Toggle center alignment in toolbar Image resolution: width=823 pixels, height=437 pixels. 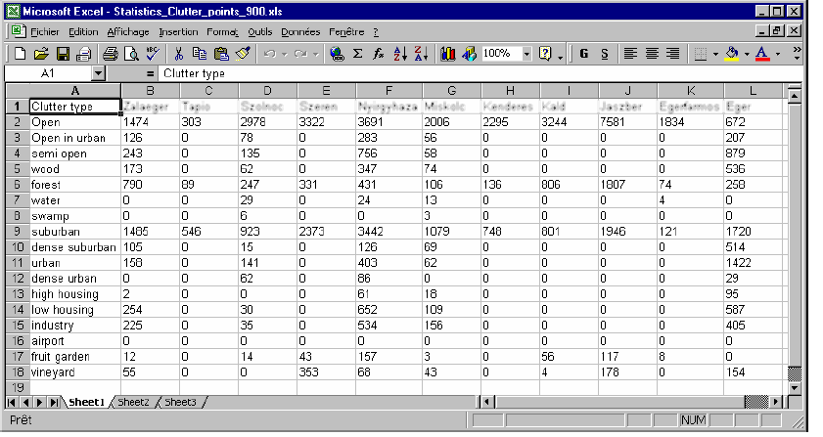tap(651, 53)
